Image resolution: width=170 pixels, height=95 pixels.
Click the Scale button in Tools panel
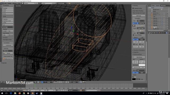pyautogui.click(x=8, y=12)
